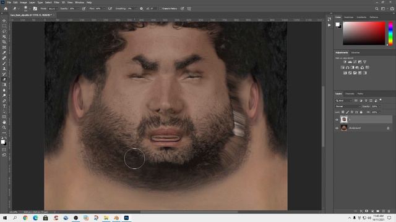Image resolution: width=396 pixels, height=222 pixels.
Task: Select the Crop tool
Action: coord(4,42)
